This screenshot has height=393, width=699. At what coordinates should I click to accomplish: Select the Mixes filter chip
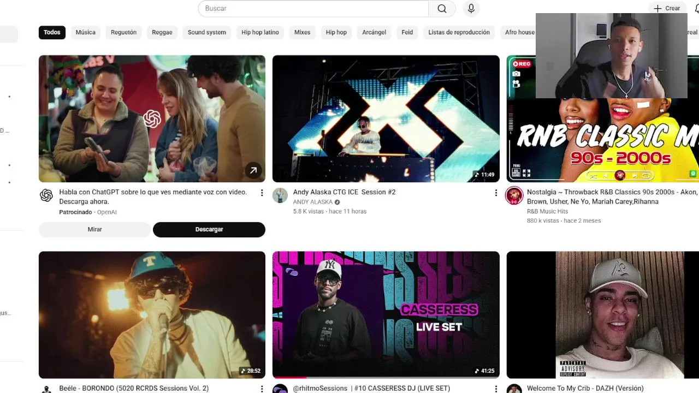302,32
